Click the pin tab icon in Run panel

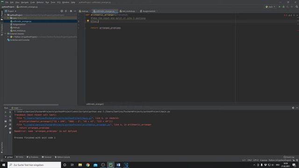point(6,126)
